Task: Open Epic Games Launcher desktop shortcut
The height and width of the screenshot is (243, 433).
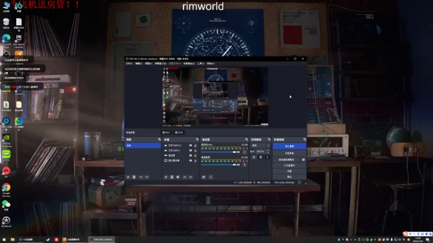Action: click(18, 41)
